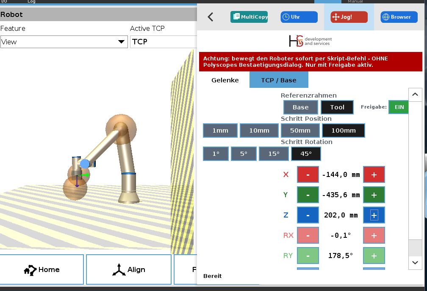Click the HS development and services logo

(x=311, y=41)
